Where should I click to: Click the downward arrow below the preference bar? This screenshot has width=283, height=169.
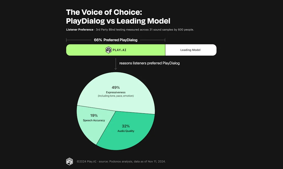point(116,63)
